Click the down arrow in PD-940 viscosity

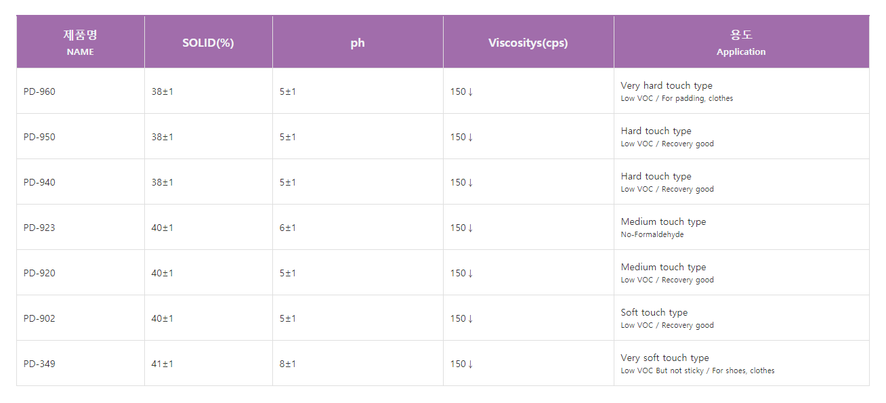click(470, 183)
